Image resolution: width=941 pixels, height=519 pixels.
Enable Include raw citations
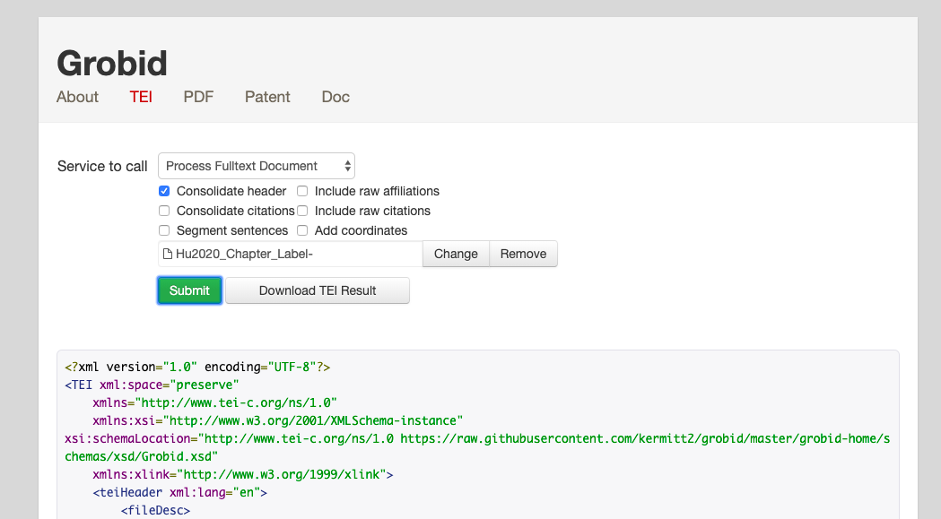[301, 210]
